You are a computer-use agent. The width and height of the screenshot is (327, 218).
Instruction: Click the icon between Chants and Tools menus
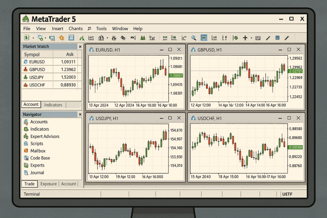coord(89,28)
